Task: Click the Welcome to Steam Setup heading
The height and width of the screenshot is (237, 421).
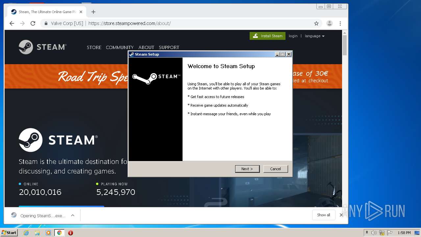Action: [221, 66]
